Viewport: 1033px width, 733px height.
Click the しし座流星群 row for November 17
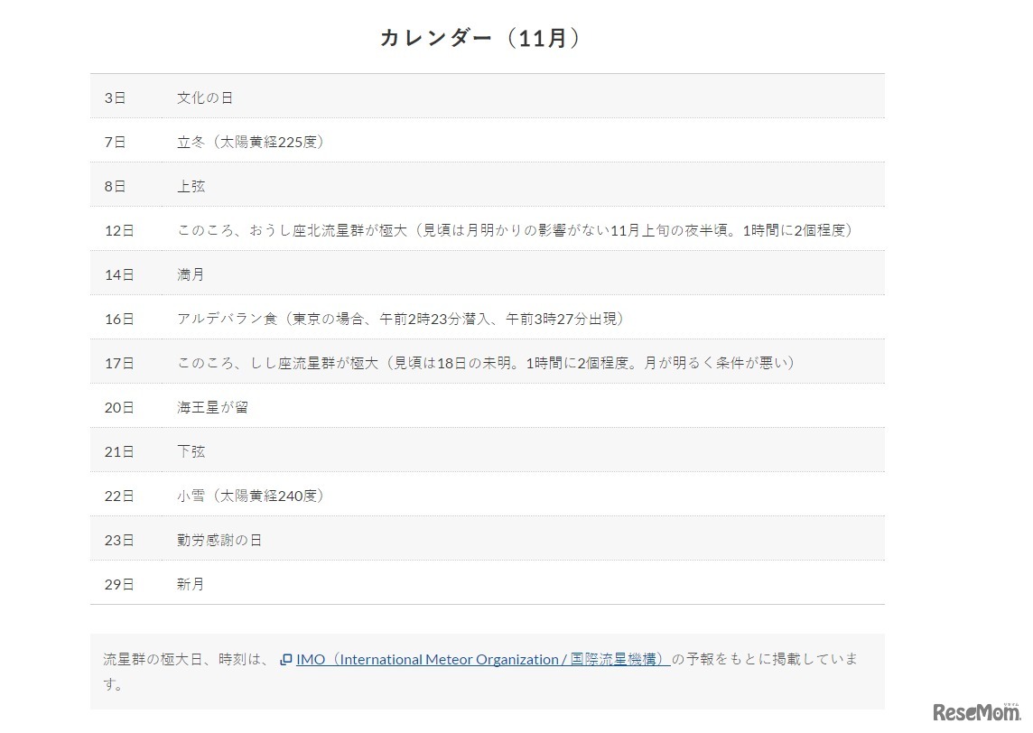click(x=486, y=363)
